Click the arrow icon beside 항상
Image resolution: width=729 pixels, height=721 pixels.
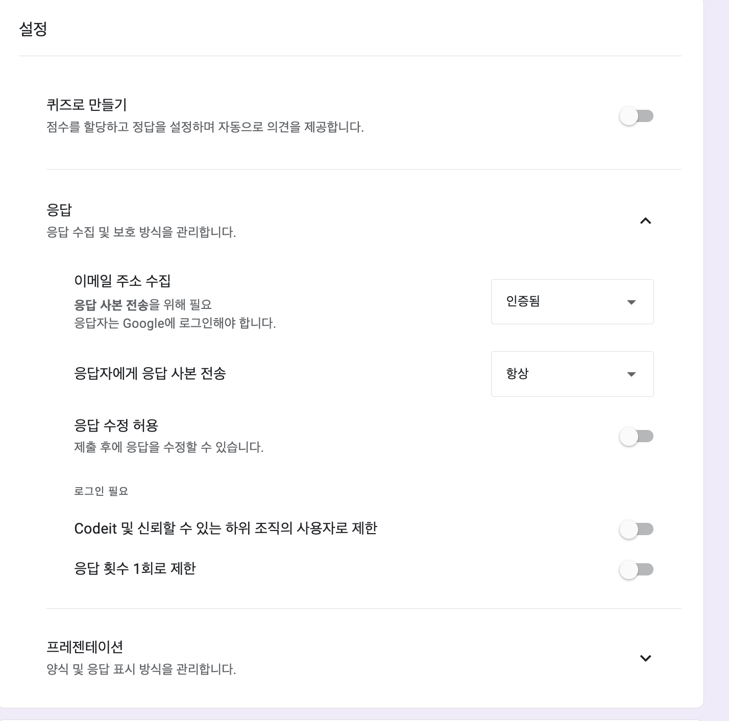(x=631, y=374)
